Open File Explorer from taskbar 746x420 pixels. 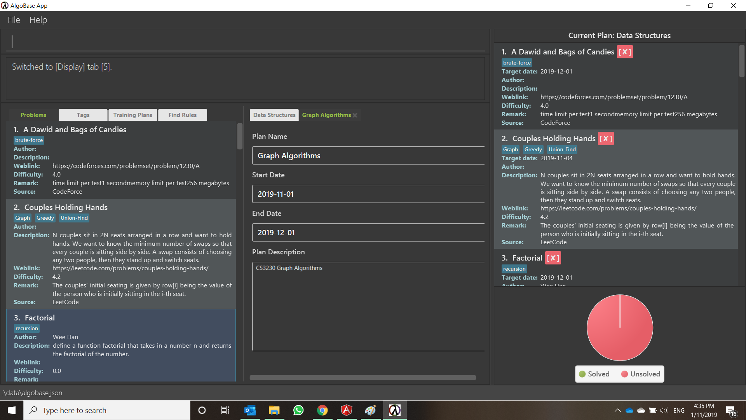pos(274,410)
